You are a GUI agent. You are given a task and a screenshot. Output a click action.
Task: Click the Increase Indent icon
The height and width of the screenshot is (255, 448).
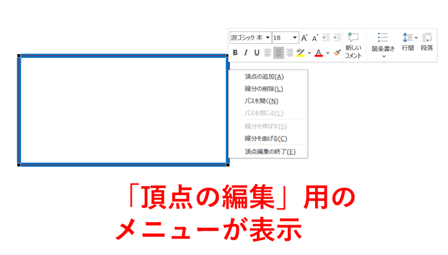[337, 37]
